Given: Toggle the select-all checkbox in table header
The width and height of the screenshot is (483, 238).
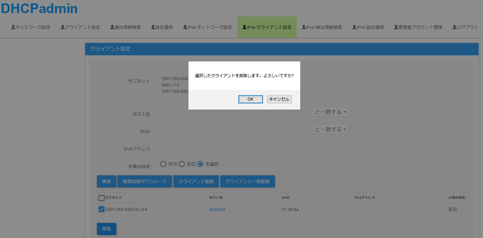Looking at the screenshot, I should click(x=102, y=198).
